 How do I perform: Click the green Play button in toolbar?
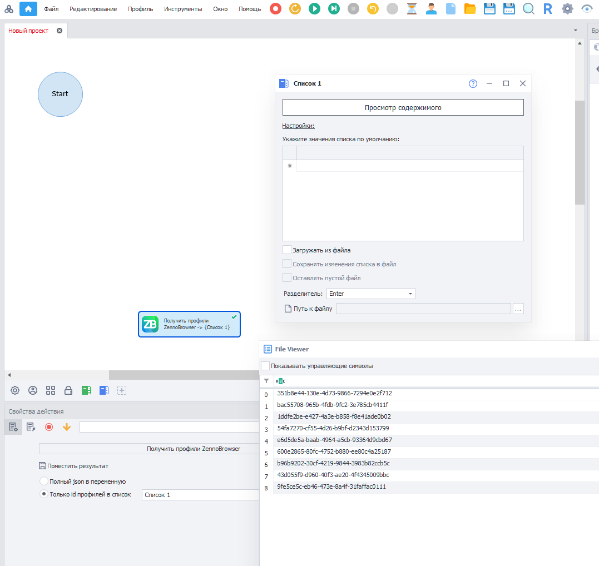click(x=314, y=9)
